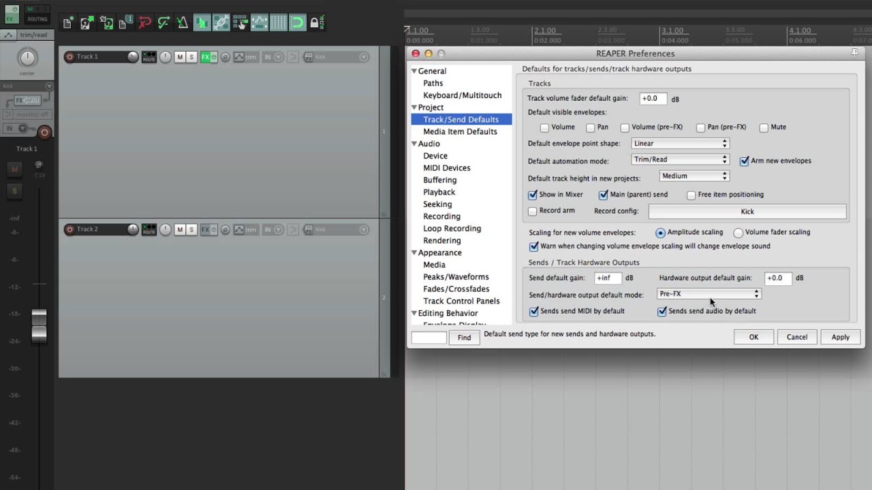Viewport: 872px width, 490px height.
Task: Click the Open Project toolbar icon
Action: pyautogui.click(x=87, y=22)
